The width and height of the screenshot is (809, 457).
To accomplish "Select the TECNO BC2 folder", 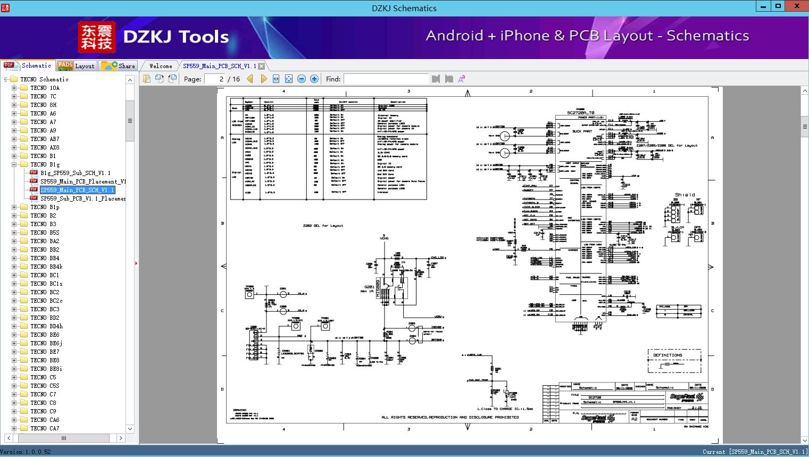I will (45, 292).
